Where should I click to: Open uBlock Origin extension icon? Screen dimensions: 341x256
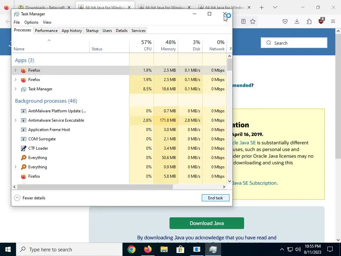321,21
